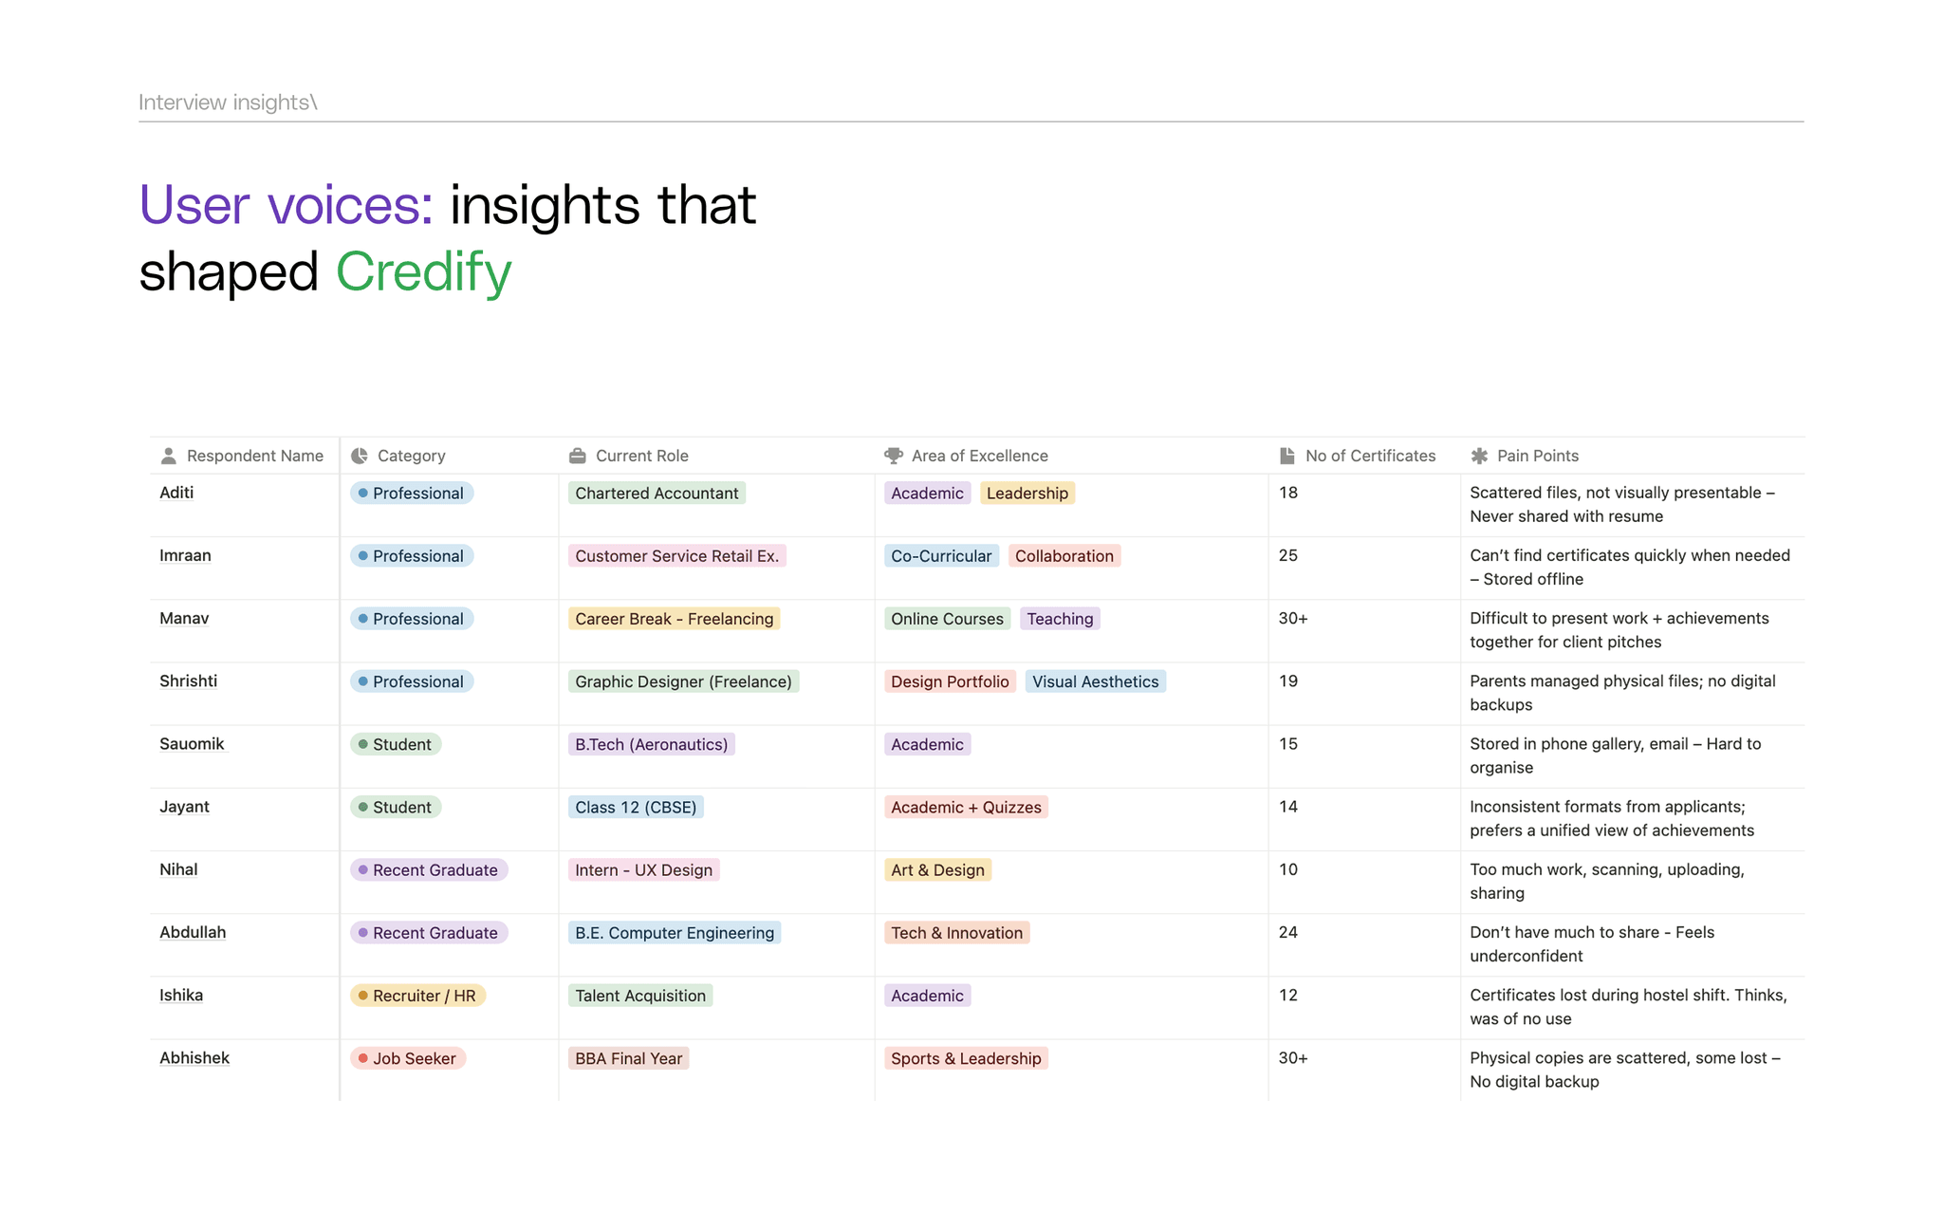The height and width of the screenshot is (1212, 1943).
Task: Click the Visual Aesthetics tag
Action: click(1095, 681)
